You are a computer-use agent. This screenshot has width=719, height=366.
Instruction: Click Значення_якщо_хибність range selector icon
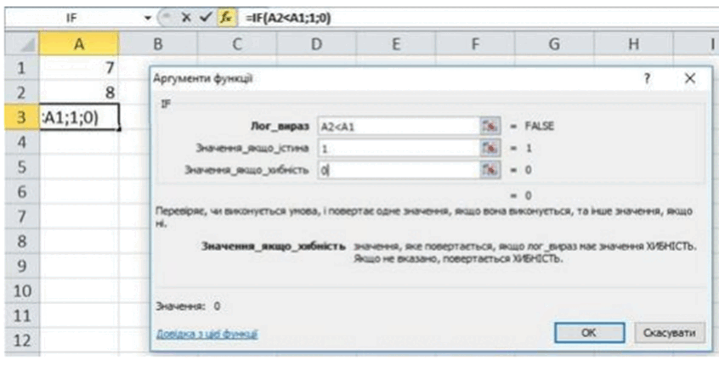[x=490, y=170]
